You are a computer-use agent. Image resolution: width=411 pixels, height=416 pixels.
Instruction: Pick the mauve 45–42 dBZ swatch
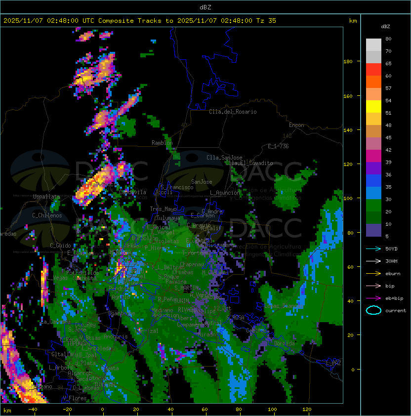[373, 144]
